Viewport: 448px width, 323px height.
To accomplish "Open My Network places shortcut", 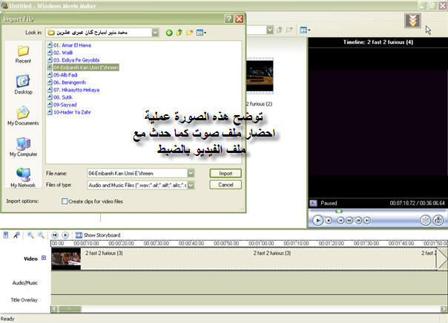I will 23,175.
